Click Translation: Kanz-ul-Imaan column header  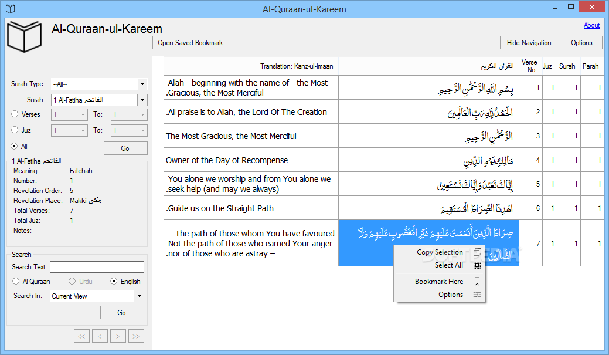pos(251,66)
